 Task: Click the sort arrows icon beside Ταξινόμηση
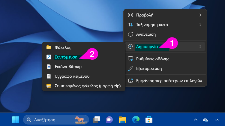pyautogui.click(x=130, y=25)
